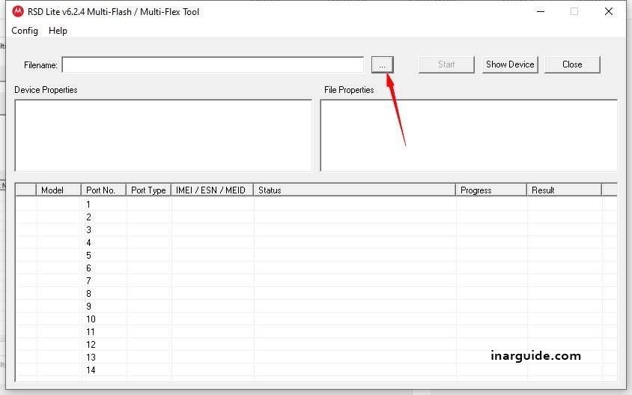Open the Help menu
Image resolution: width=632 pixels, height=395 pixels.
pos(58,31)
